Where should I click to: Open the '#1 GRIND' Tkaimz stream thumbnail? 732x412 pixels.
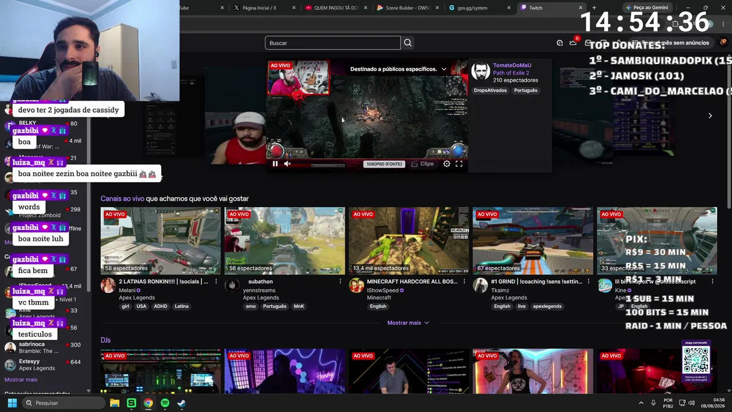(533, 241)
